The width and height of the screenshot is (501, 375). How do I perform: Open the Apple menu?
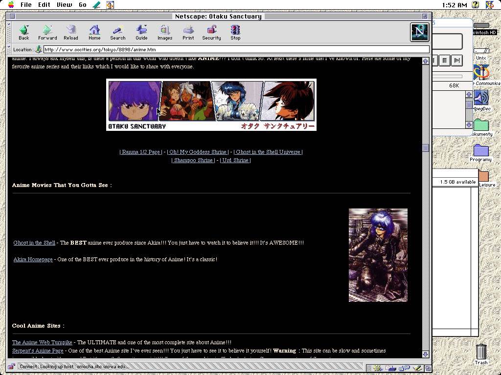[11, 4]
